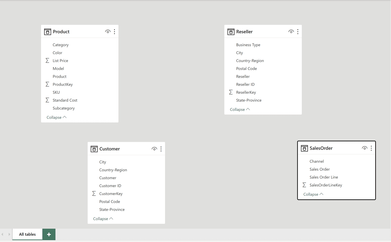
Task: Toggle the eye icon on the Reseller table
Action: click(291, 31)
